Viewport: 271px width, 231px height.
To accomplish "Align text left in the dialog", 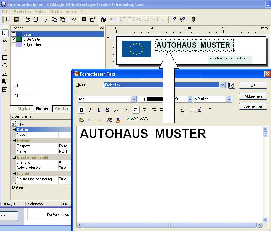I will 135,110.
